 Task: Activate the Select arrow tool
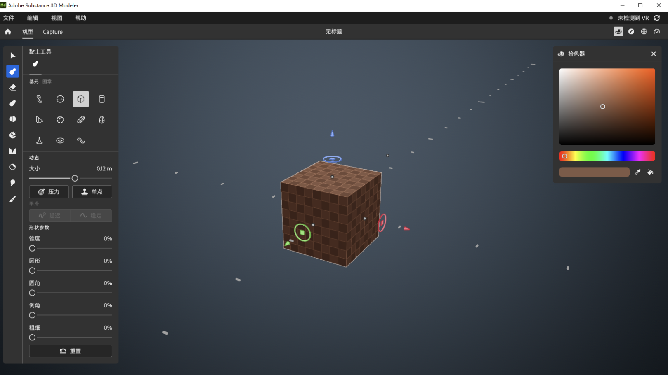click(x=13, y=56)
